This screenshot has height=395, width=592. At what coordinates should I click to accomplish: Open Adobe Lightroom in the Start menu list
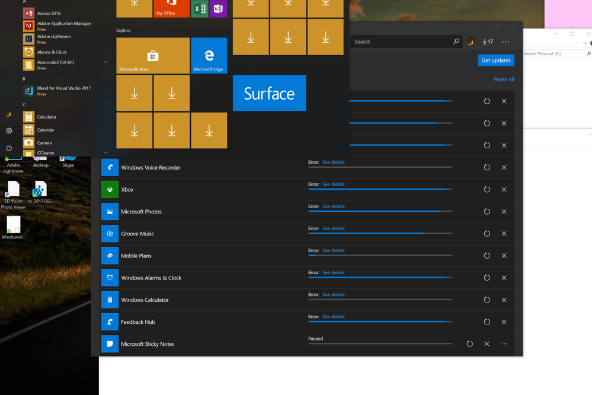coord(53,39)
